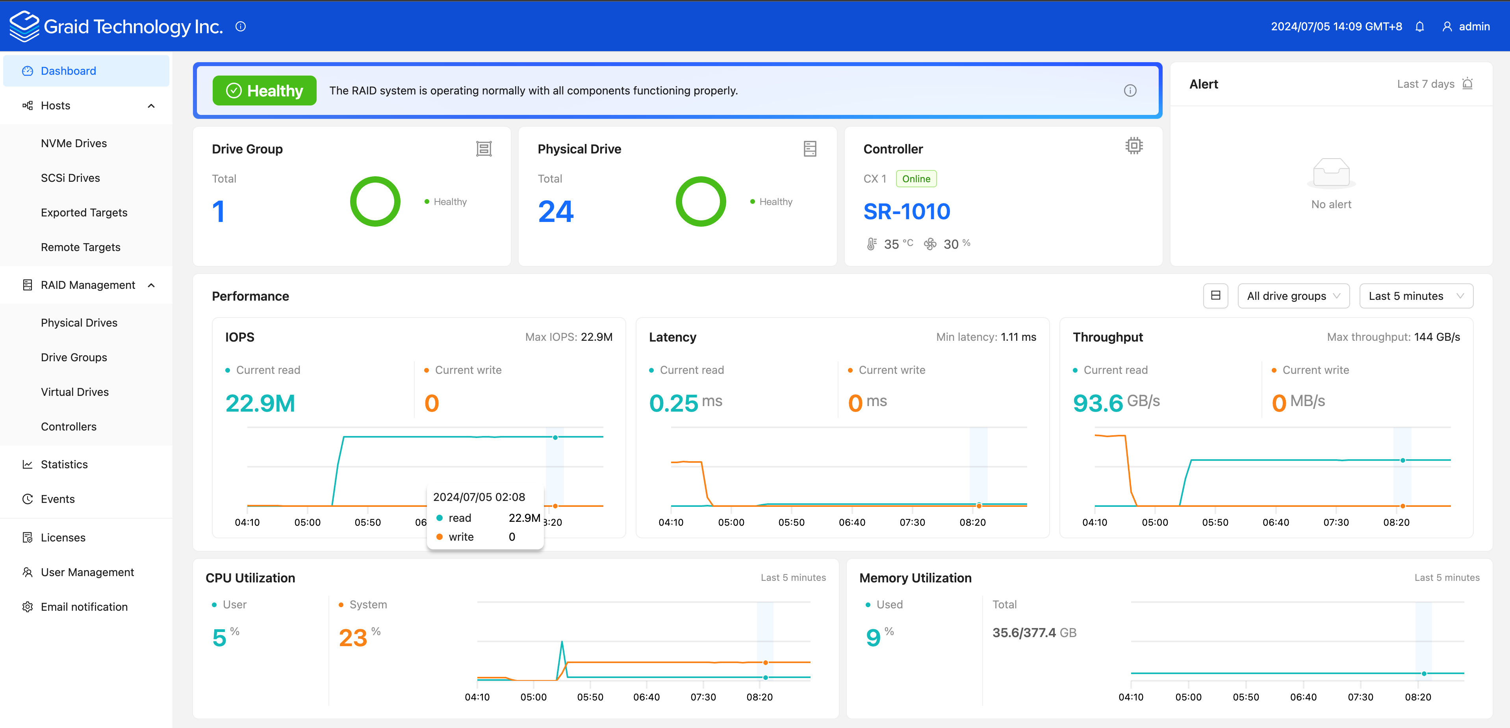Click the Max throughput 144 GB/s label
The height and width of the screenshot is (728, 1510).
pos(1393,337)
